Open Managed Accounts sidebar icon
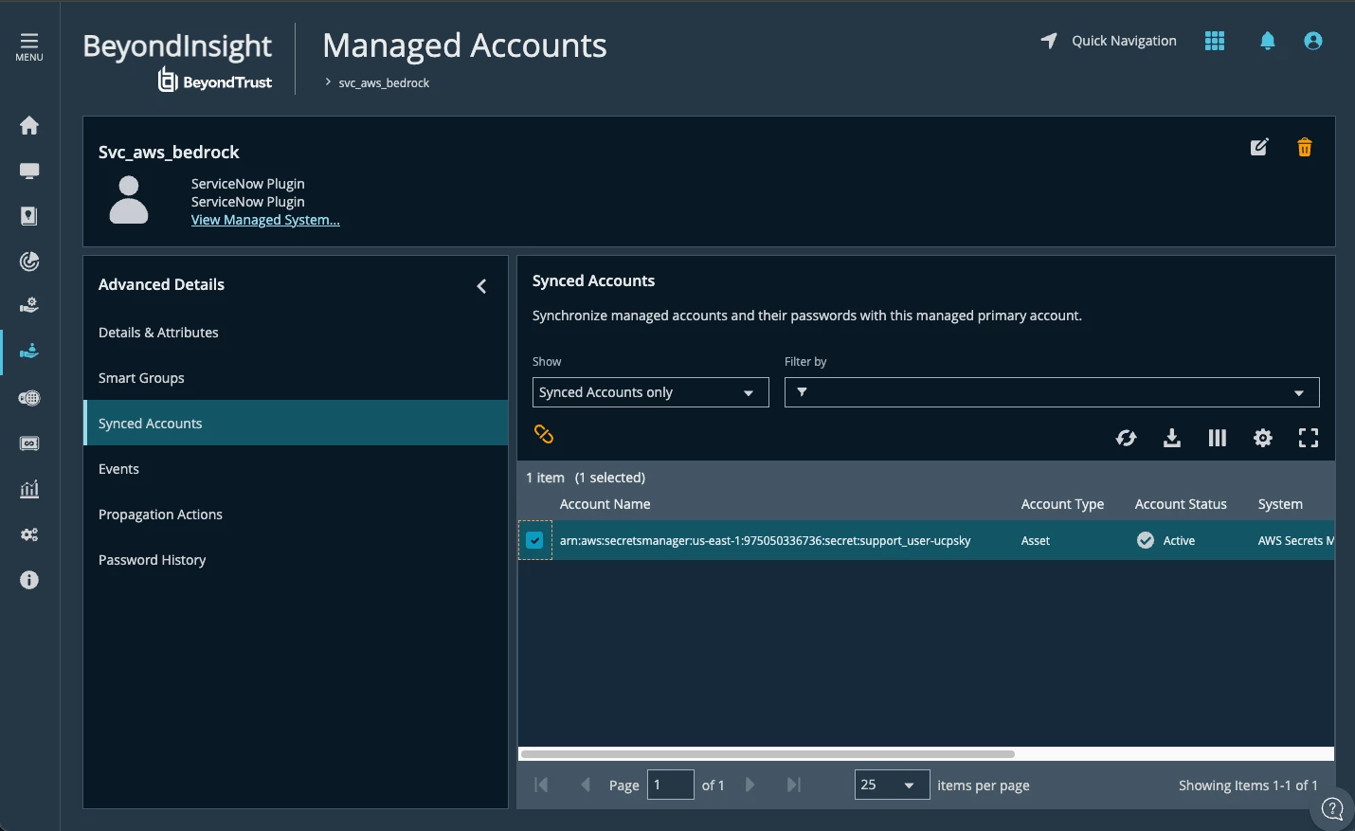Screen dimensions: 1355x831 tap(29, 352)
